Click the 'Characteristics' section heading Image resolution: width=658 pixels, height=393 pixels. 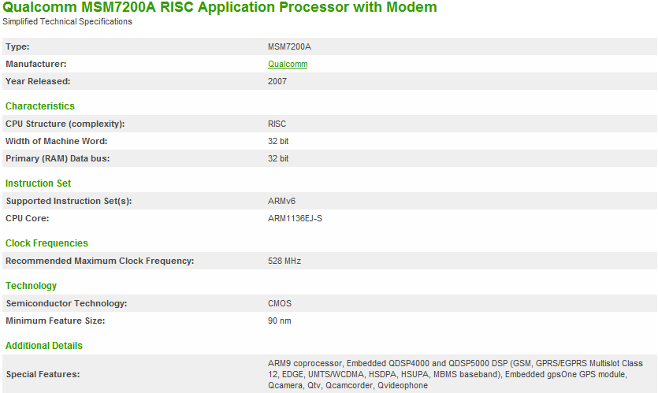click(x=40, y=106)
